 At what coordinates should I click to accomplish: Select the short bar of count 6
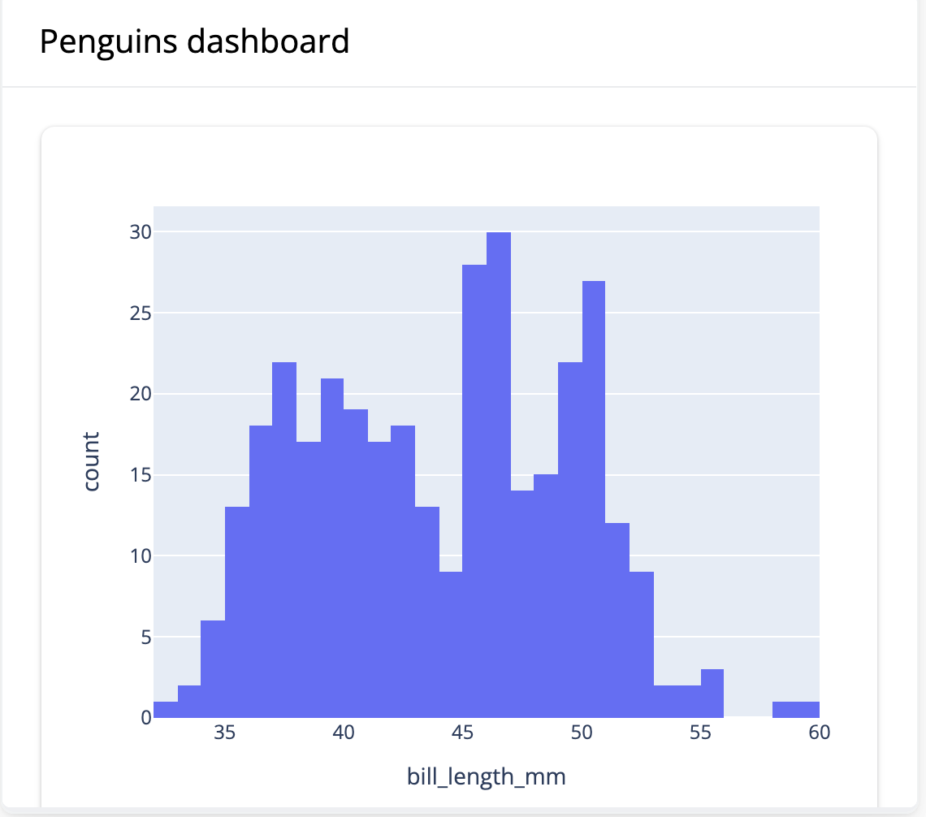[x=213, y=669]
